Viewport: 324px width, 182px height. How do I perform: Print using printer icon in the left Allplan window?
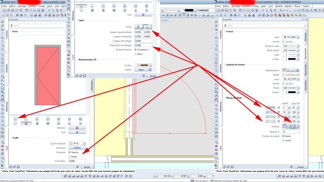coord(27,10)
